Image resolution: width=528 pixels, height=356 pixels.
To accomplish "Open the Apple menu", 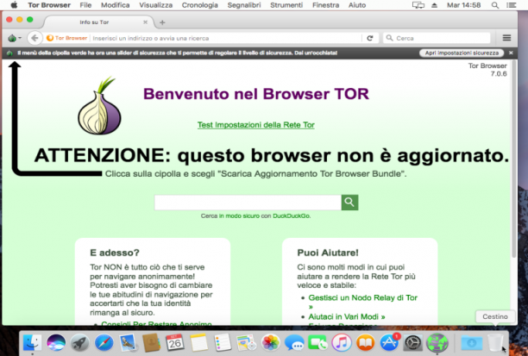I will point(14,5).
